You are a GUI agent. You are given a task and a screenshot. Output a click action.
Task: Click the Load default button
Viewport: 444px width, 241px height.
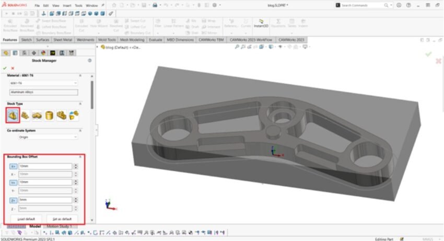point(26,219)
